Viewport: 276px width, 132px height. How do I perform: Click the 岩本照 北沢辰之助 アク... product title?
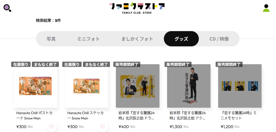pos(188,116)
